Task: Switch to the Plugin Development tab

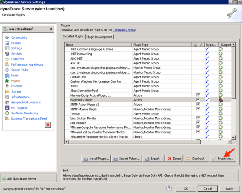Action: click(x=99, y=37)
